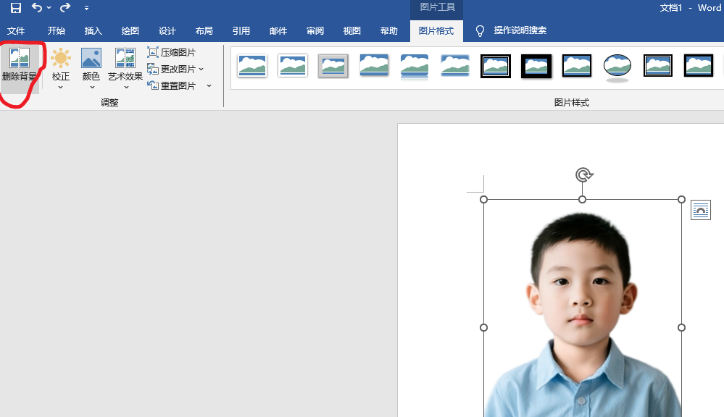Click the 删除背景 remove background icon
The width and height of the screenshot is (724, 417).
click(x=20, y=58)
